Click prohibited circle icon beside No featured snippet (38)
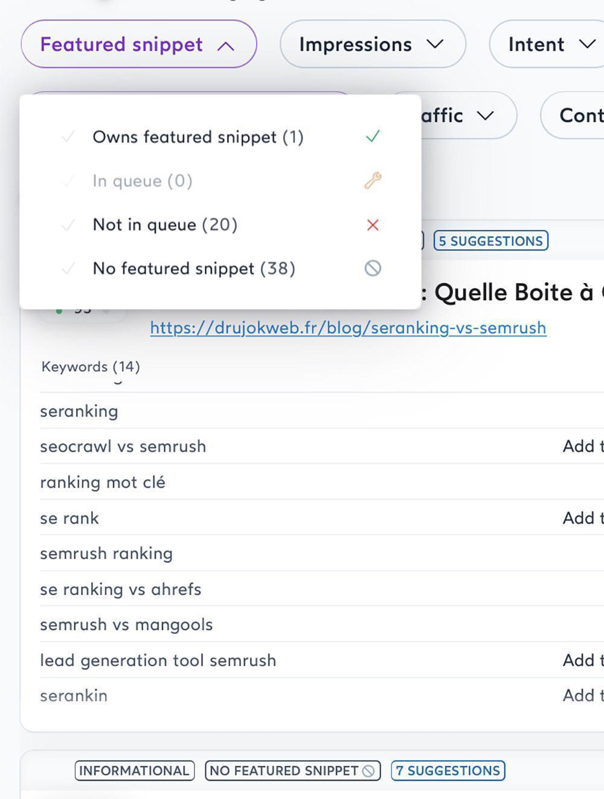604x799 pixels. click(373, 269)
